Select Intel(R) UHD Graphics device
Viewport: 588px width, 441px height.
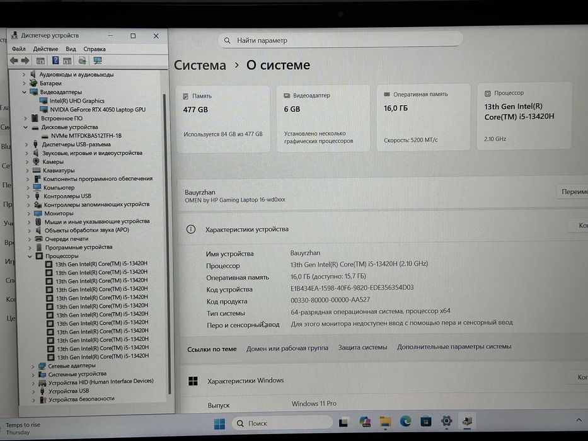click(77, 101)
